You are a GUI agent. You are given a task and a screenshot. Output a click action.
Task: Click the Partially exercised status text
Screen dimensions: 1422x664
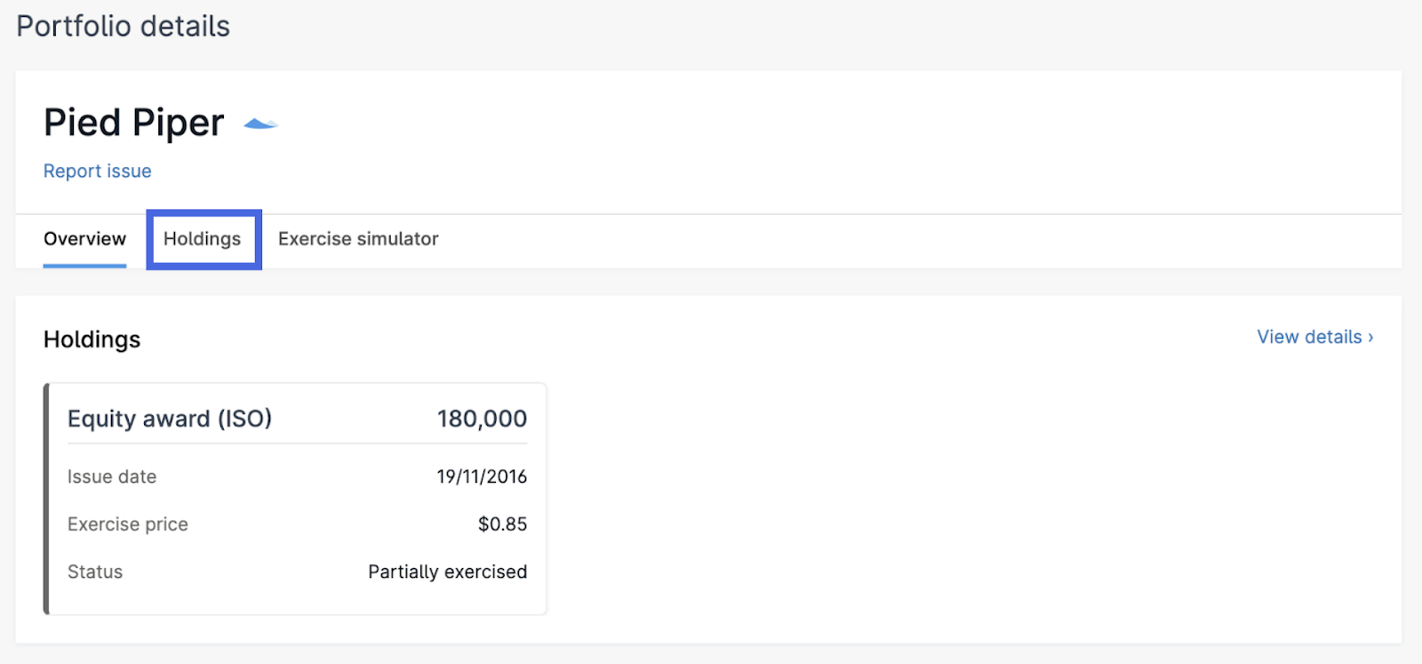pyautogui.click(x=447, y=572)
